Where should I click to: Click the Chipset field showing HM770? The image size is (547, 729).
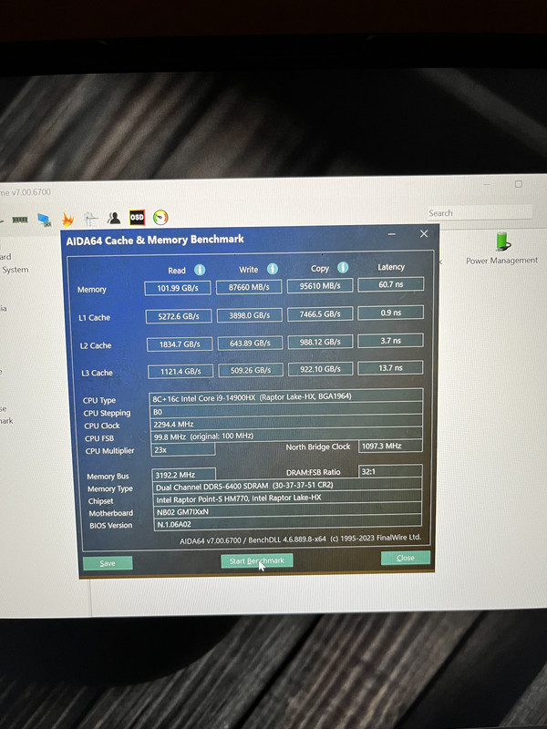287,498
